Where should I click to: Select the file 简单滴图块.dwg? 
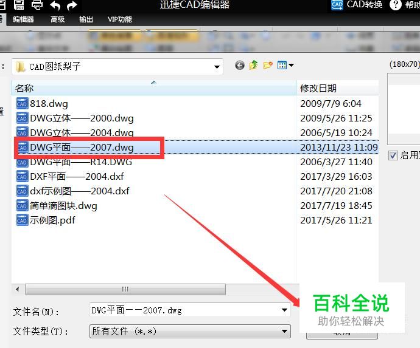[63, 206]
